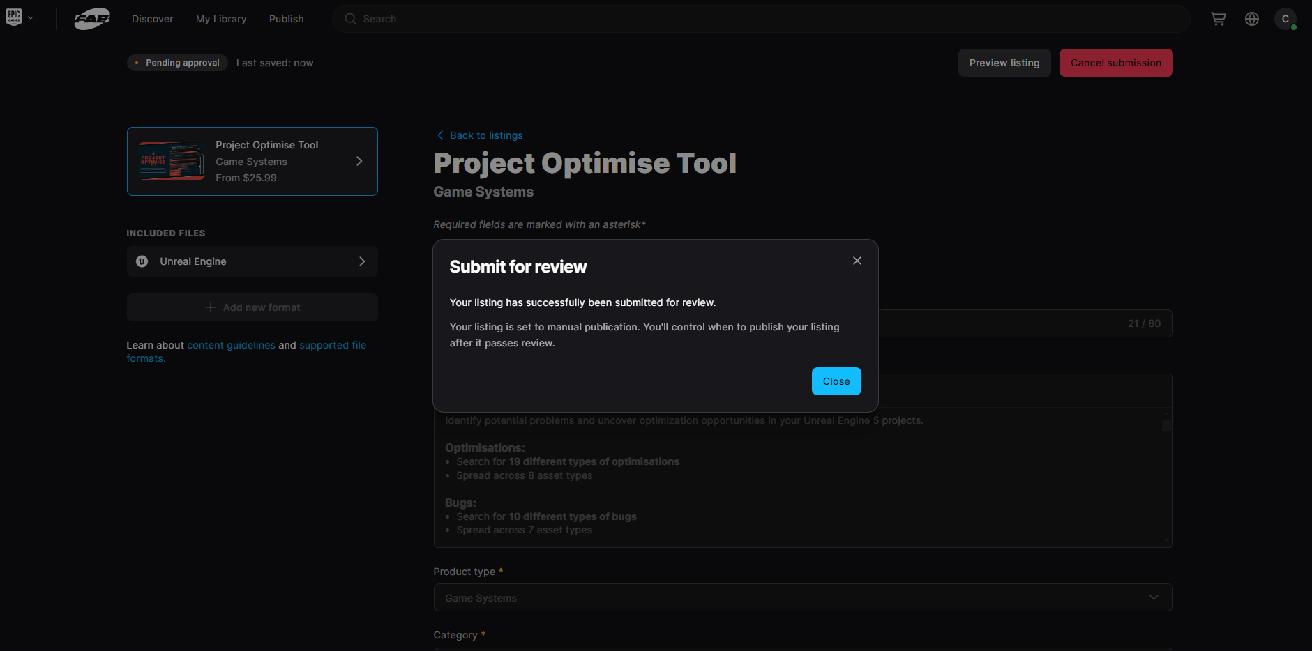Click the Fab logo
Viewport: 1312px width, 651px height.
[92, 19]
